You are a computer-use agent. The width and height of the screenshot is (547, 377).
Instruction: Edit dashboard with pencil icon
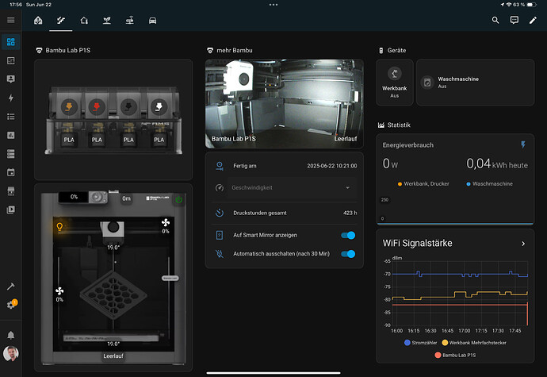point(533,21)
